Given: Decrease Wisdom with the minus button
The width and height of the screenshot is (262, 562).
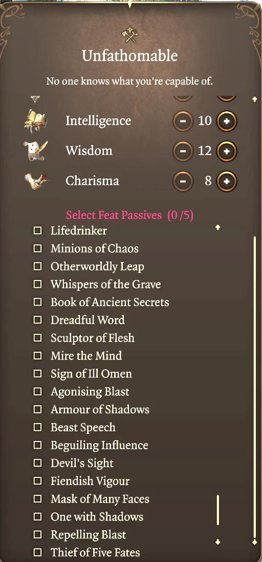Looking at the screenshot, I should [x=183, y=151].
